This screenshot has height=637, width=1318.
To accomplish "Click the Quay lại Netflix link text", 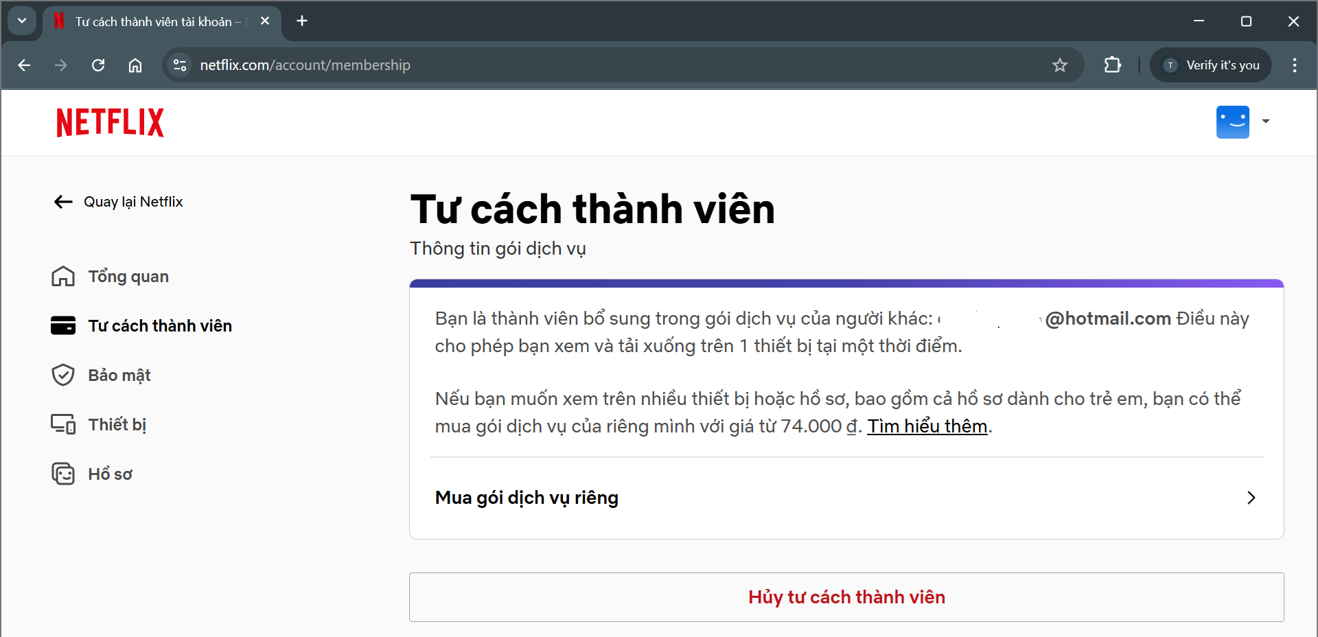I will (133, 202).
